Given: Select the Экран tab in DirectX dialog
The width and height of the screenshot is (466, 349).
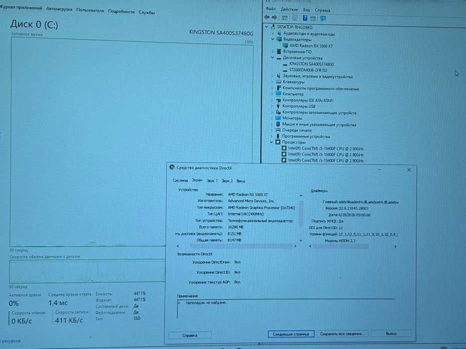Looking at the screenshot, I should coord(197,180).
